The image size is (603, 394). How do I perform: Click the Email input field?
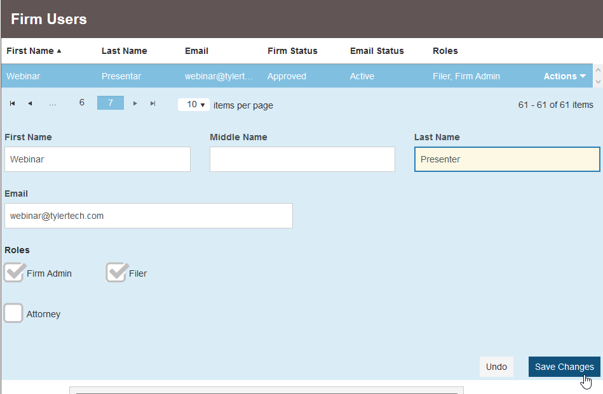[149, 216]
